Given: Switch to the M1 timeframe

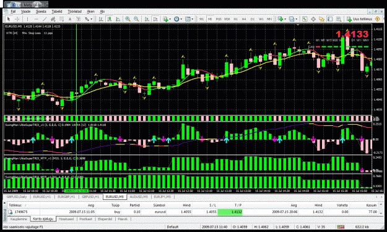Looking at the screenshot, I should [x=202, y=19].
